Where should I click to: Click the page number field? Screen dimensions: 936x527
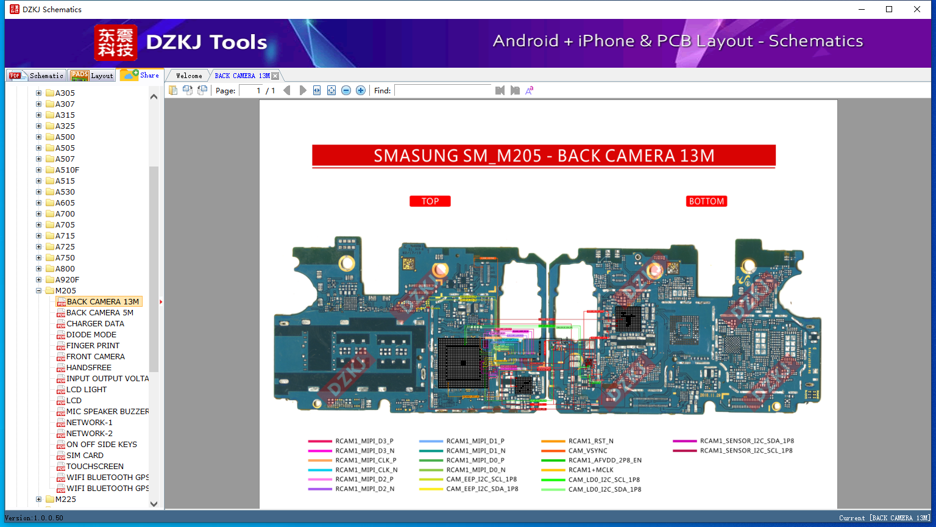251,90
